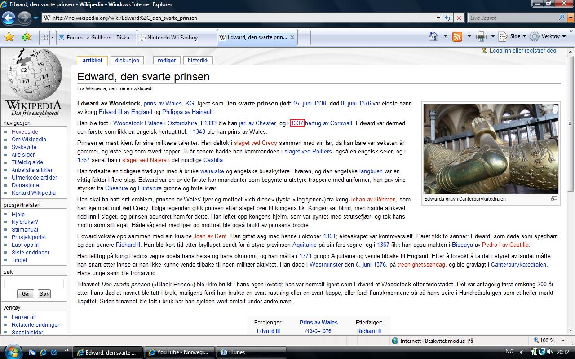Follow the slaget ved Poitiers link
This screenshot has height=359, width=575.
point(308,151)
